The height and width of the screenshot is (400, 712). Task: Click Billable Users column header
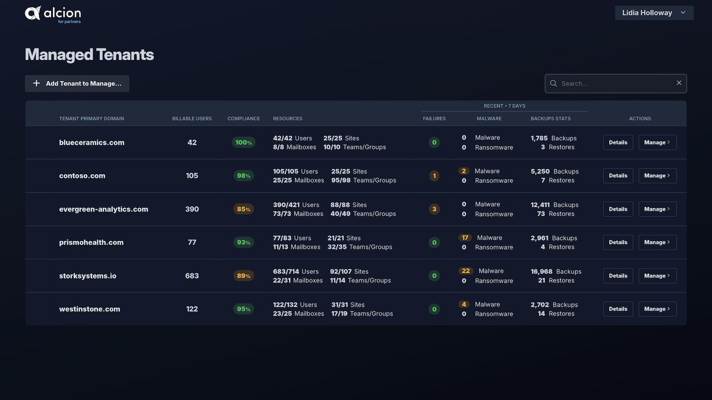(192, 119)
